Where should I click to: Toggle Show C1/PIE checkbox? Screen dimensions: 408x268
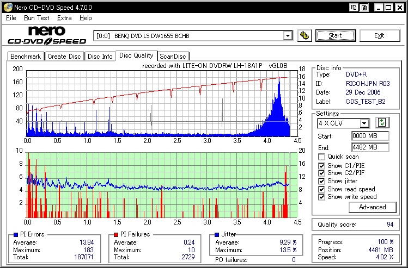321,166
